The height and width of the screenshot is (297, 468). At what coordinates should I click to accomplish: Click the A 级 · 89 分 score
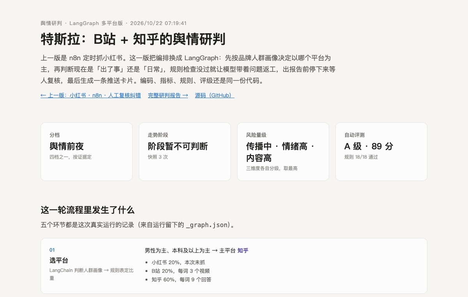pyautogui.click(x=369, y=147)
